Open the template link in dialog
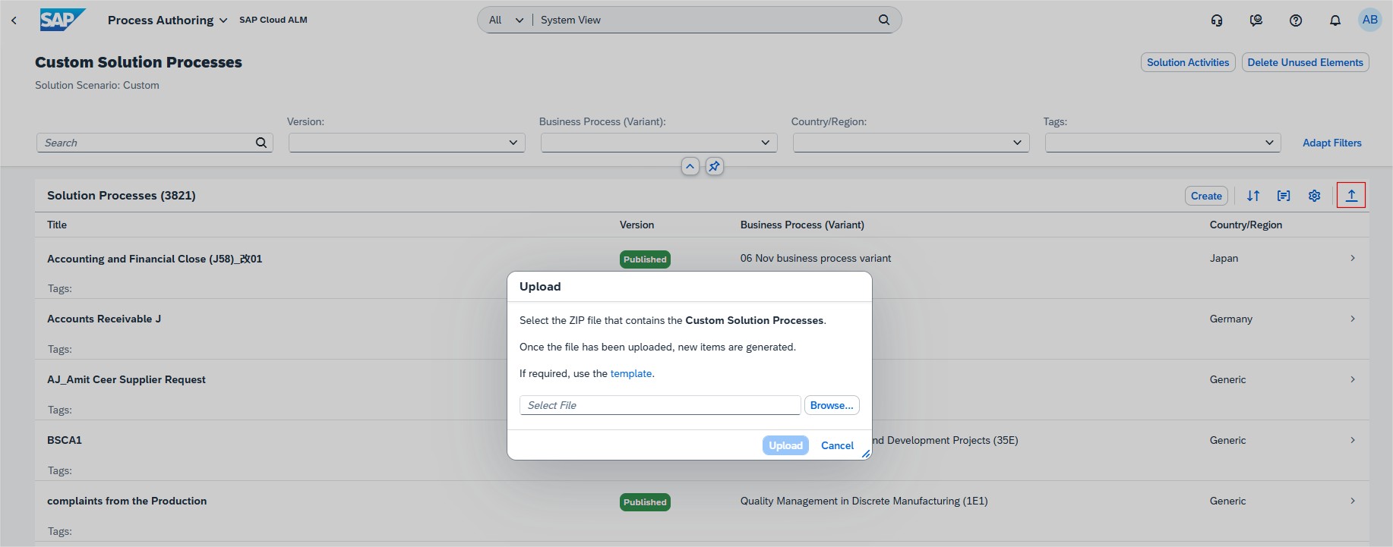Screen dimensions: 1393x547 (630, 373)
